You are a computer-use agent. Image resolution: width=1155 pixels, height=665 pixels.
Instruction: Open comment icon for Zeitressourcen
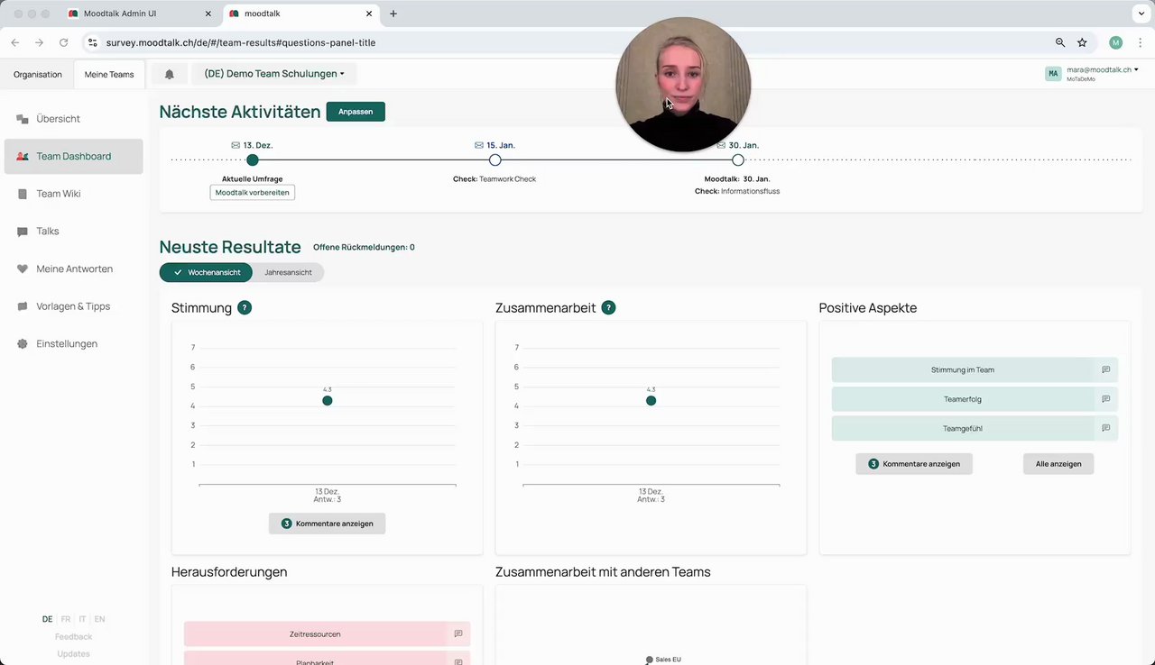(458, 634)
